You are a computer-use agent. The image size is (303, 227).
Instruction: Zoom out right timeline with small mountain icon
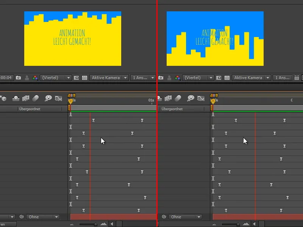coord(214,224)
